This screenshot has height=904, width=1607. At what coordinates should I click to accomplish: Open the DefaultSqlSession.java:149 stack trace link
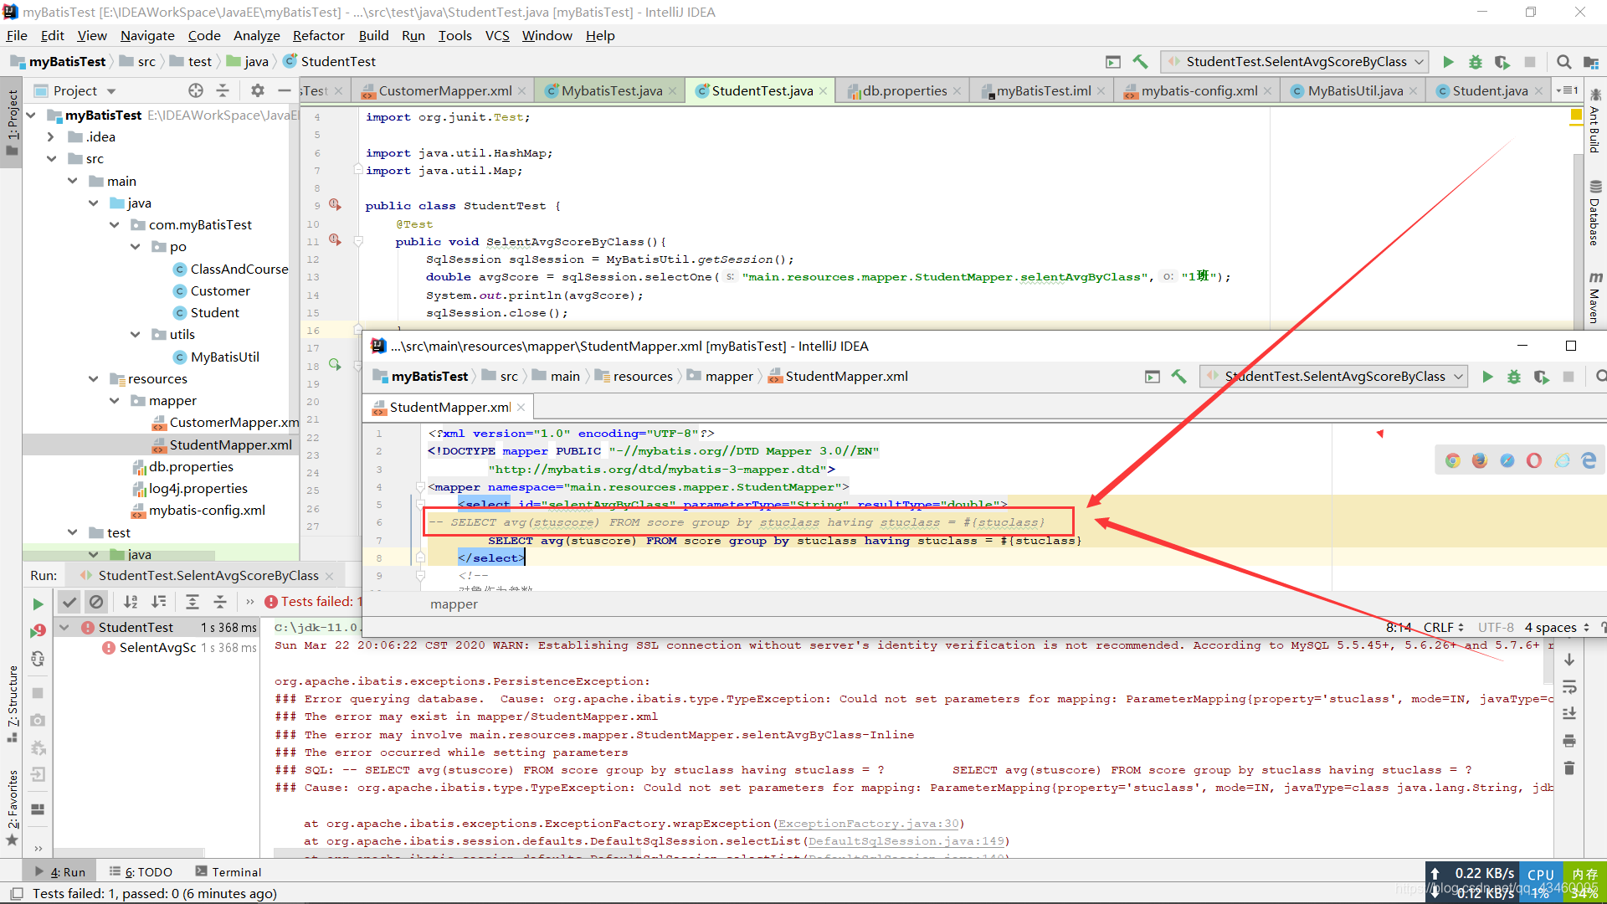(x=906, y=841)
